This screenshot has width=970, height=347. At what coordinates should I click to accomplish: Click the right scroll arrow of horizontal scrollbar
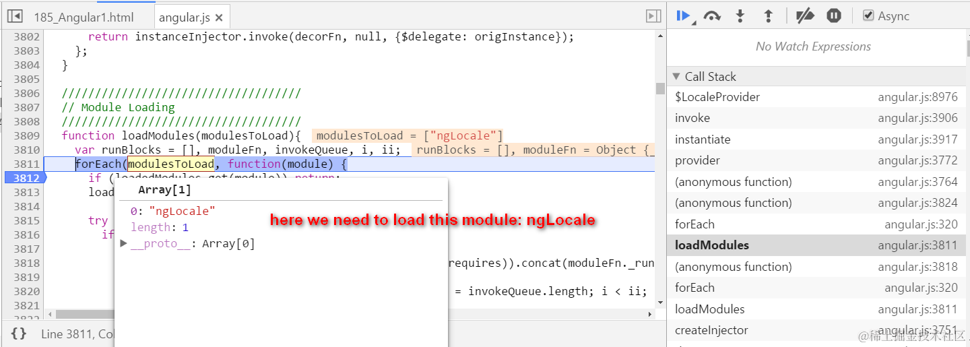click(650, 314)
